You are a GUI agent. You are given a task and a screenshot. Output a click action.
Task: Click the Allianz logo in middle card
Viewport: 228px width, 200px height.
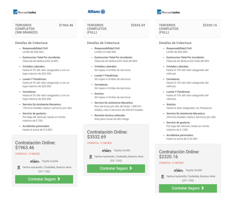[96, 12]
